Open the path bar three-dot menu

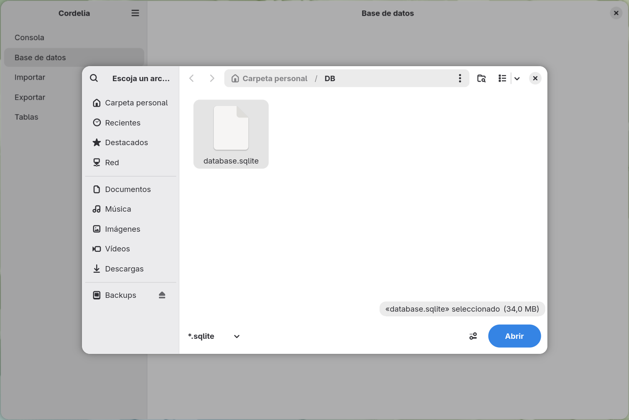[460, 78]
